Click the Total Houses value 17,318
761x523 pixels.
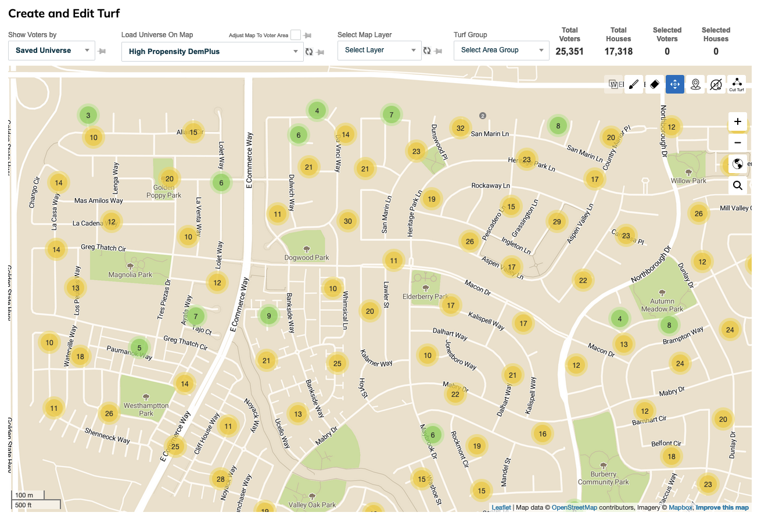point(618,51)
